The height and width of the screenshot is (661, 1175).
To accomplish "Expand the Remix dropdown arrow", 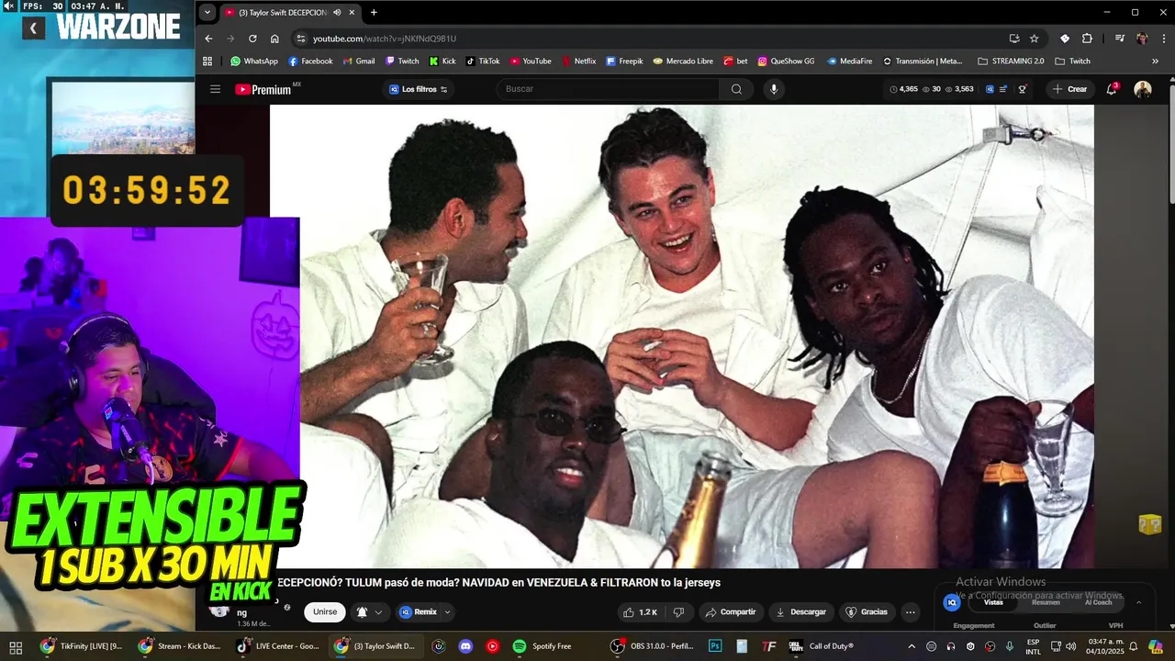I will (448, 612).
